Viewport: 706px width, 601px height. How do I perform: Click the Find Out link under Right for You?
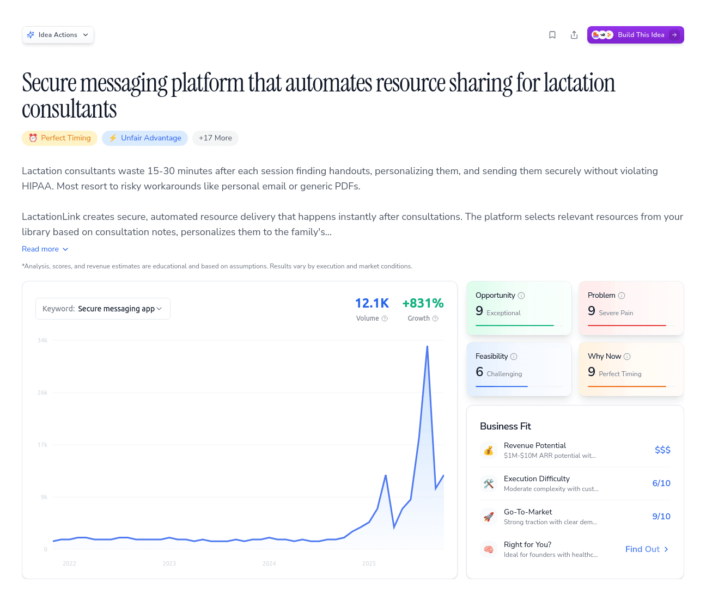point(646,549)
